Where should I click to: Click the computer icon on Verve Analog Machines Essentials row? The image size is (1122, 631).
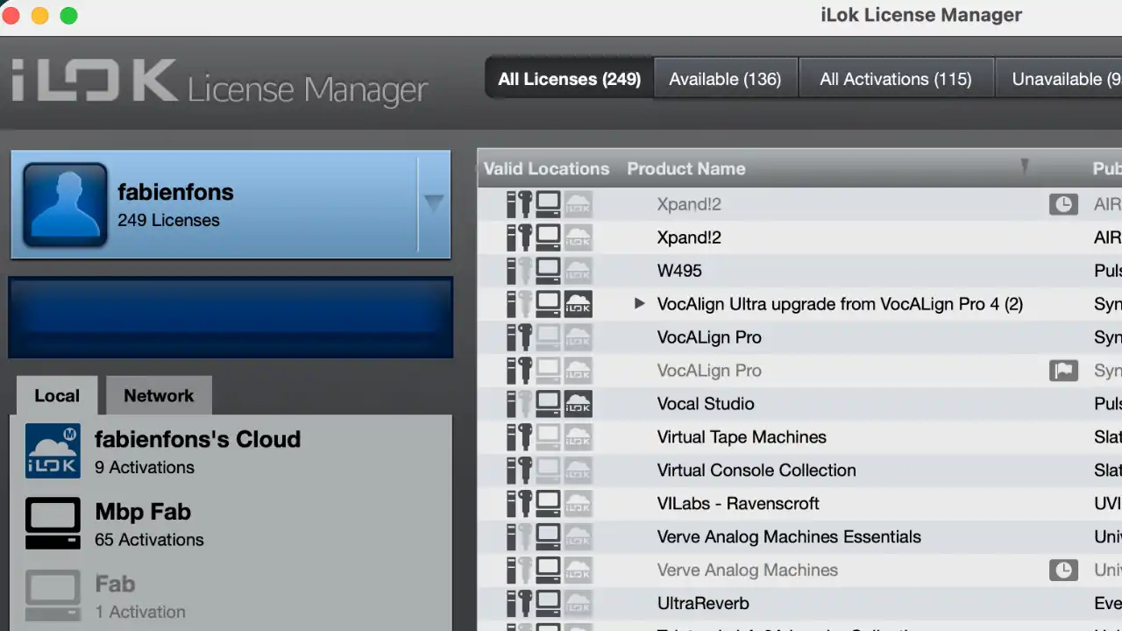pos(549,537)
